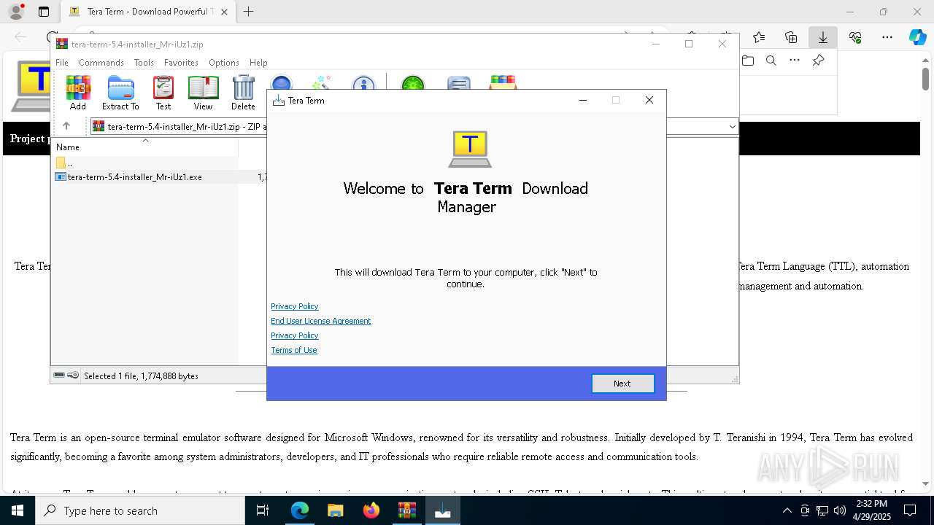The width and height of the screenshot is (934, 525).
Task: Open Edge Collections icon
Action: point(791,37)
